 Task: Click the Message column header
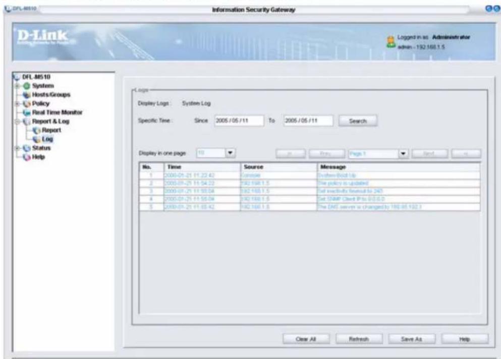(399, 167)
